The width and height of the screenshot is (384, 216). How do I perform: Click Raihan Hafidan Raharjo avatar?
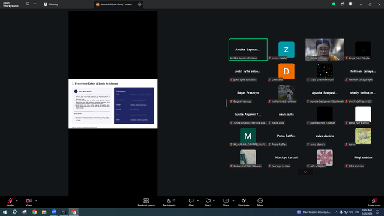coord(248,157)
